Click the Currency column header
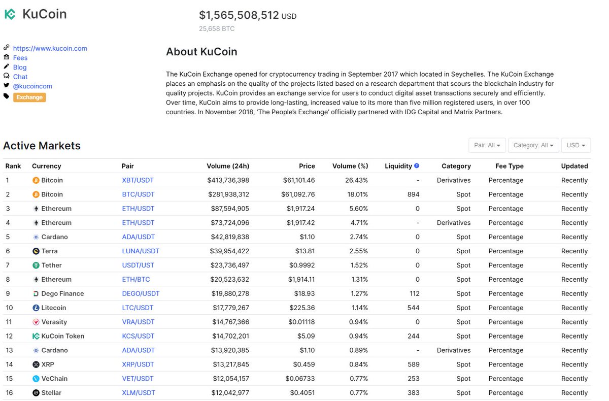This screenshot has width=609, height=401. tap(46, 166)
